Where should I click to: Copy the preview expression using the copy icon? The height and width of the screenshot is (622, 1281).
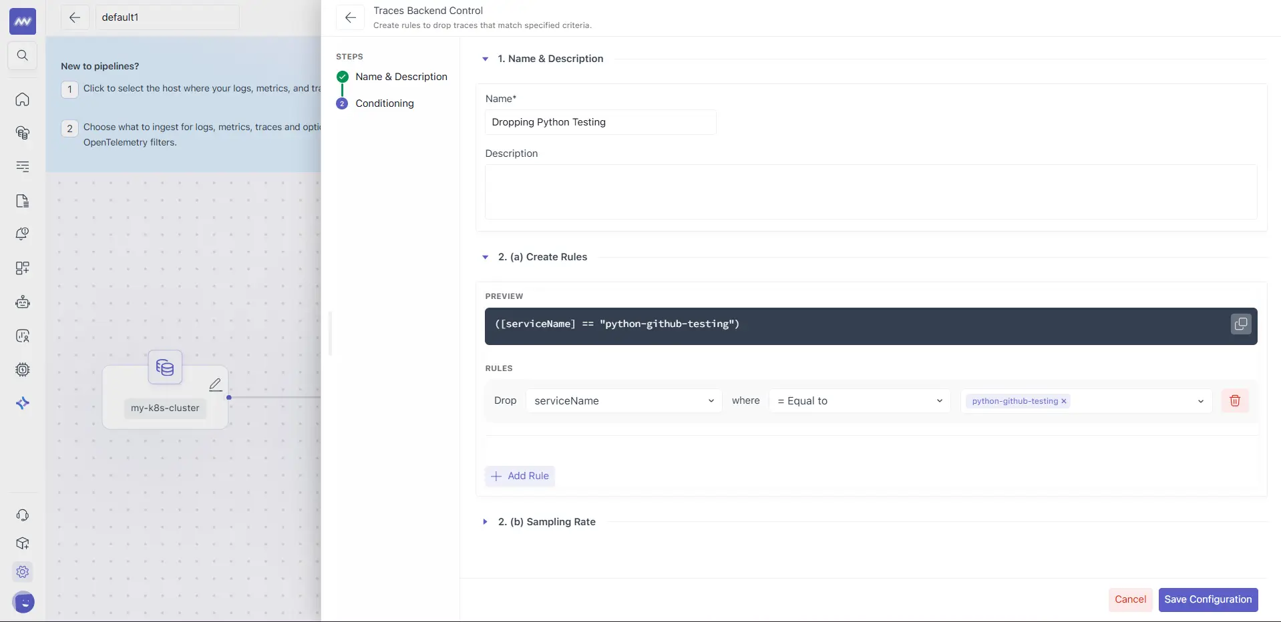click(x=1240, y=324)
